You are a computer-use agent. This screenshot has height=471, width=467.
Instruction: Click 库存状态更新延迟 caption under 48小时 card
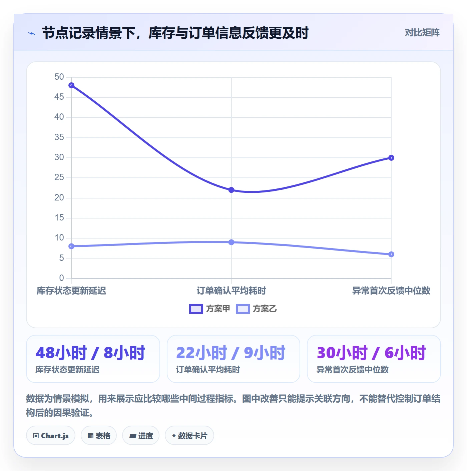coord(67,370)
